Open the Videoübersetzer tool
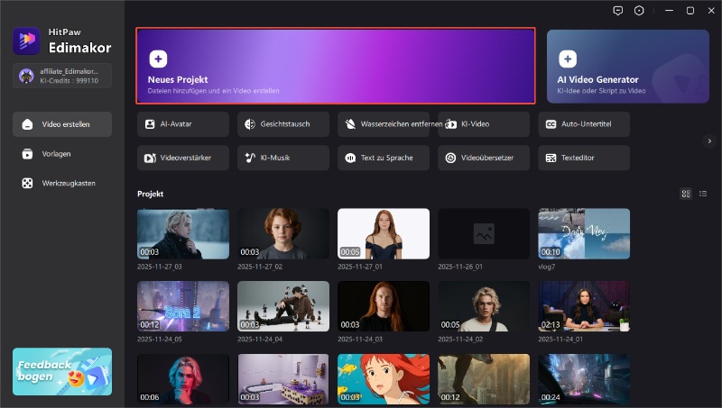The image size is (722, 408). [x=484, y=158]
